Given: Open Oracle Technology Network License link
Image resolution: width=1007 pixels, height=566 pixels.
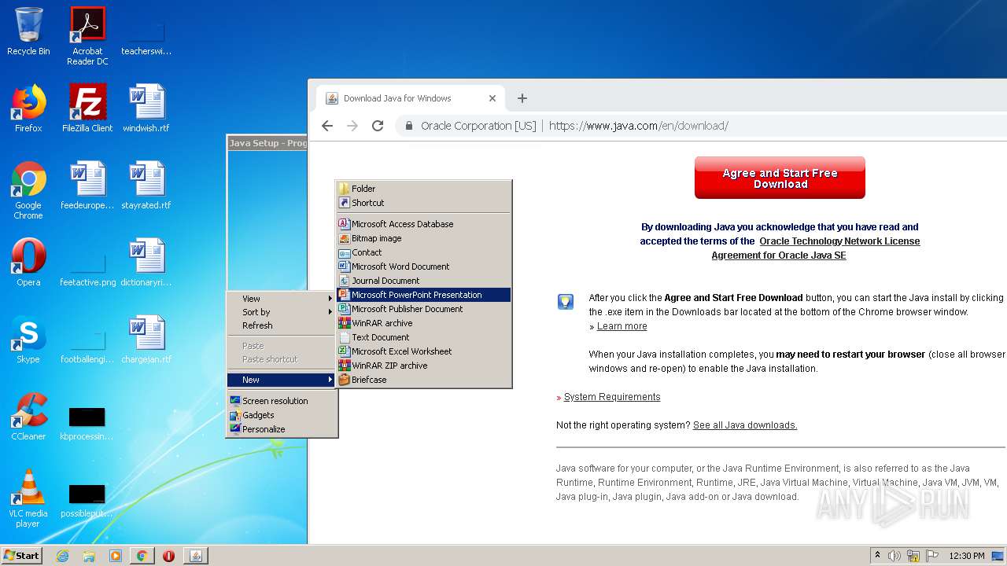Looking at the screenshot, I should (x=815, y=248).
